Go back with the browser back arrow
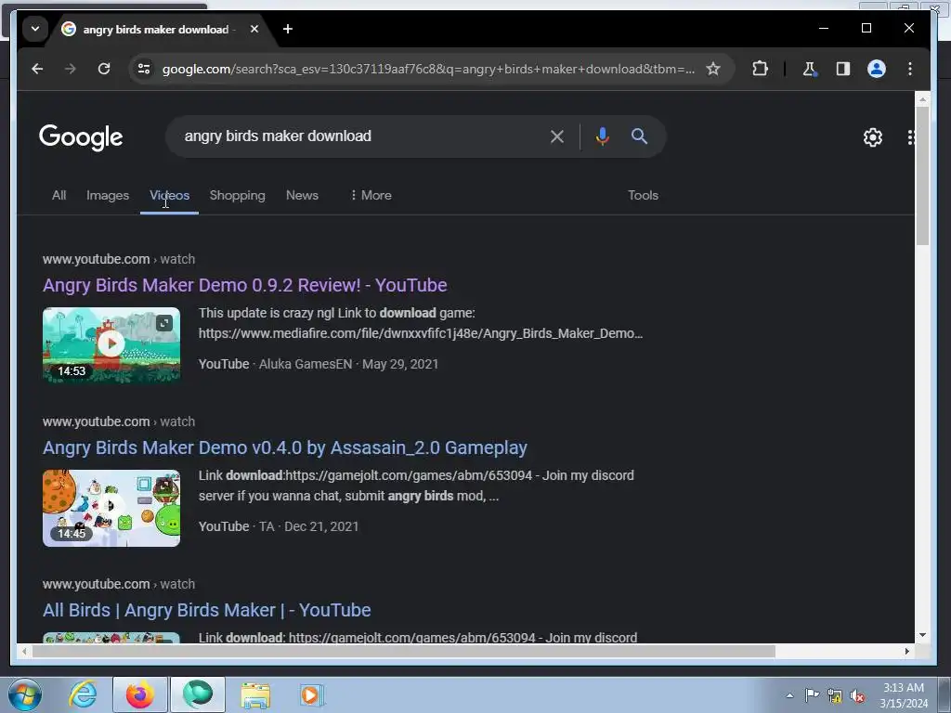The width and height of the screenshot is (951, 713). click(37, 69)
